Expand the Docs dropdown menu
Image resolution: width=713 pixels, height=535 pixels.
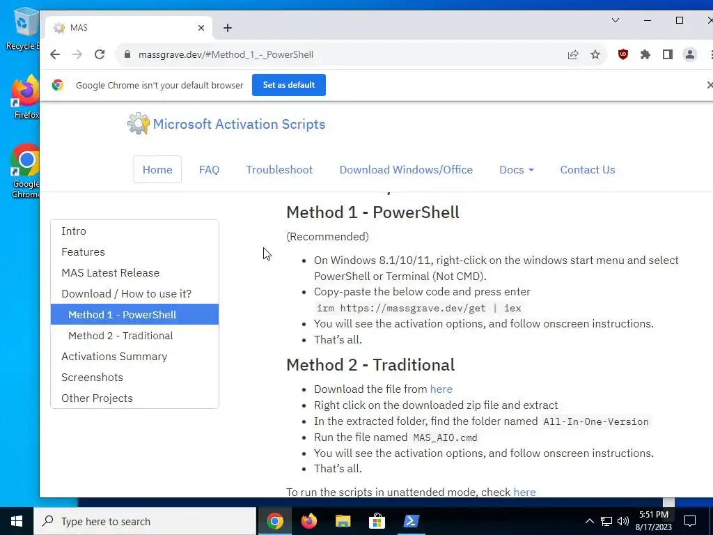click(517, 170)
